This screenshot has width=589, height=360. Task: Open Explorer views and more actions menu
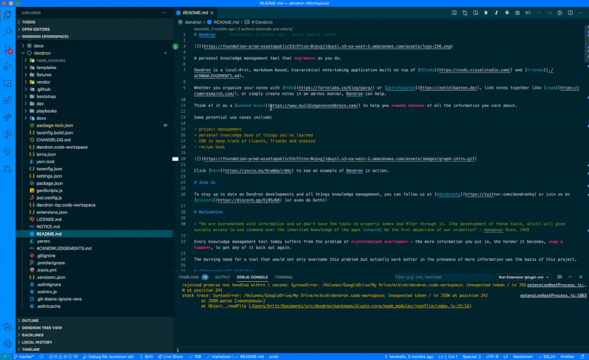[x=164, y=13]
